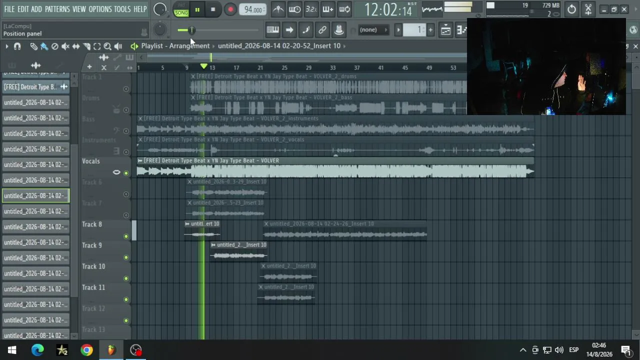The image size is (640, 360).
Task: Open the playlist view icon beside pattern plus
Action: point(445,30)
